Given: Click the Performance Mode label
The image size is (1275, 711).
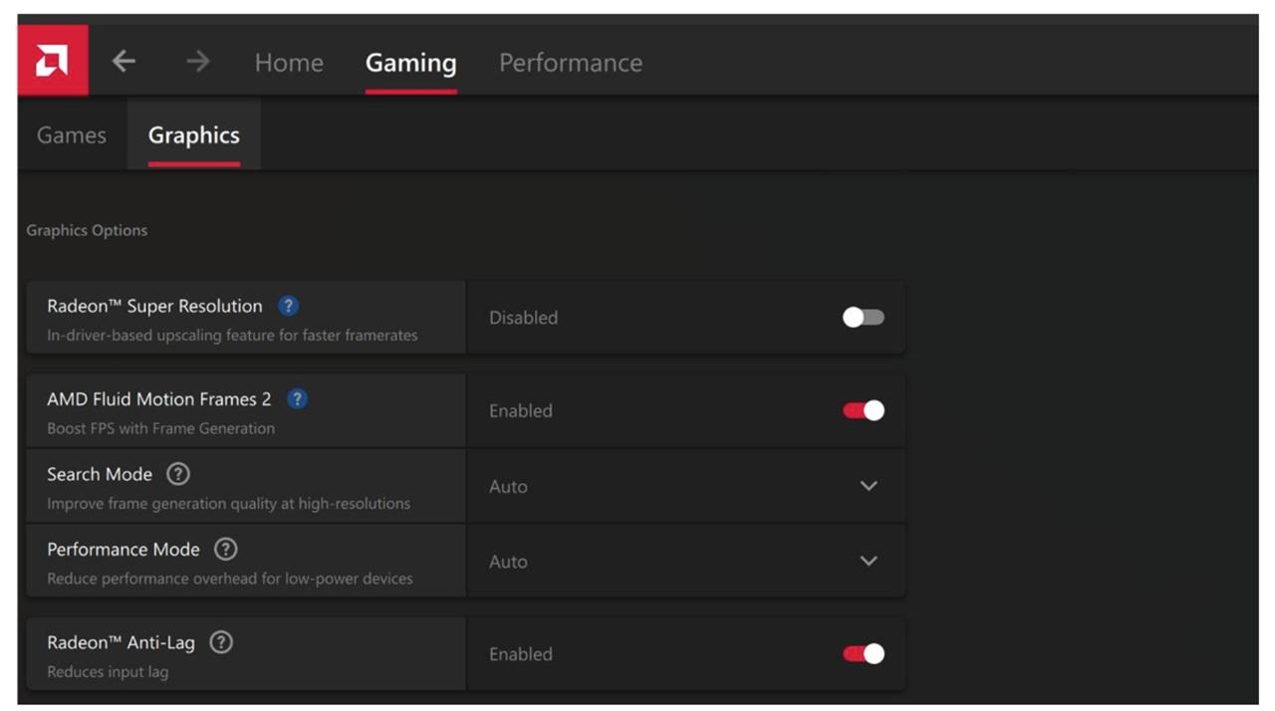Looking at the screenshot, I should point(124,549).
